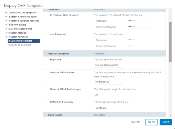The height and width of the screenshot is (129, 175).
Task: Click the scrollbar down arrow
Action: coord(170,115)
